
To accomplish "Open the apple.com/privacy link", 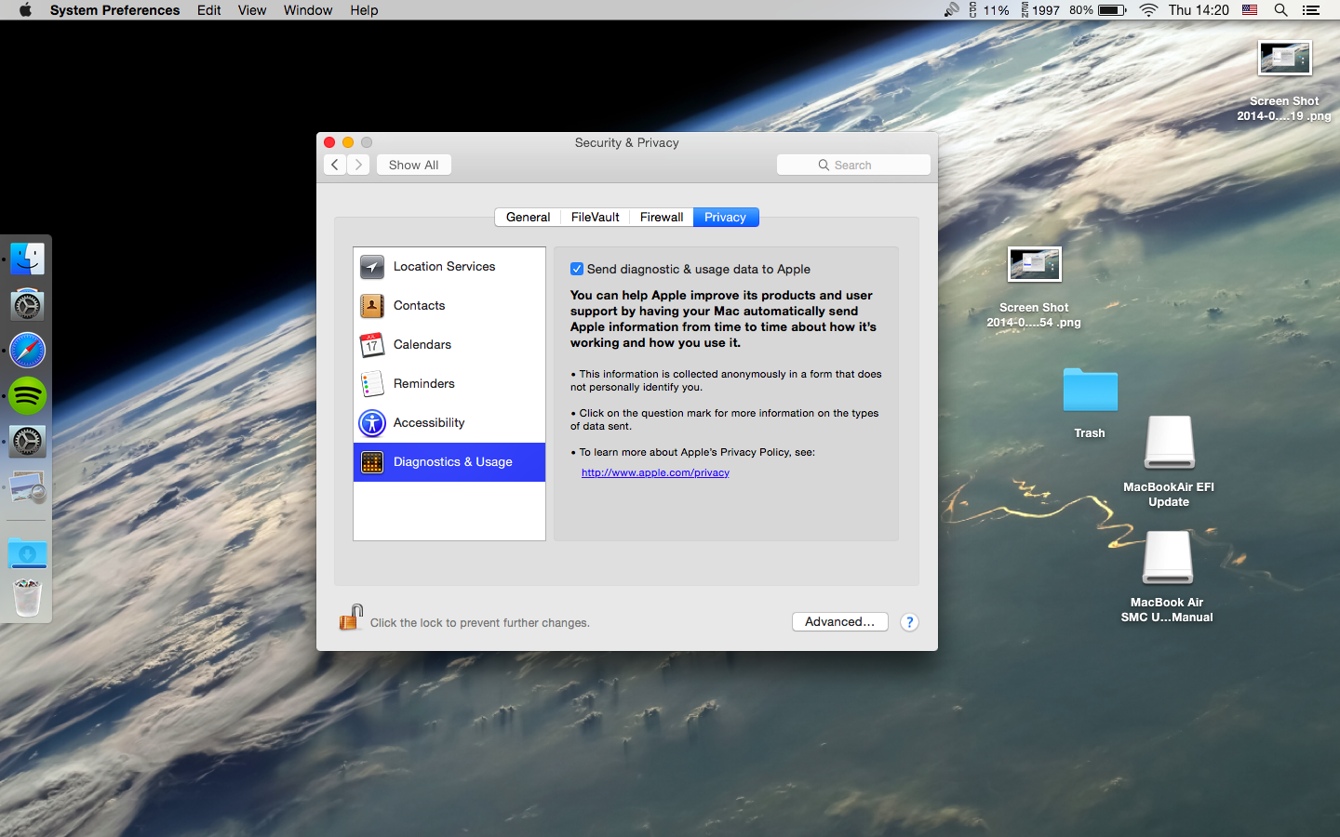I will 655,472.
